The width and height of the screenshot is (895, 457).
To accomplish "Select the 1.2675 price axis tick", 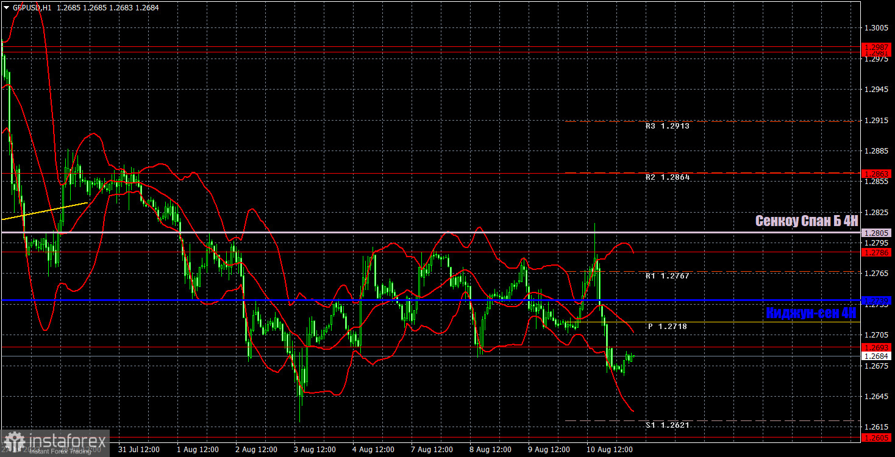I will [x=875, y=366].
